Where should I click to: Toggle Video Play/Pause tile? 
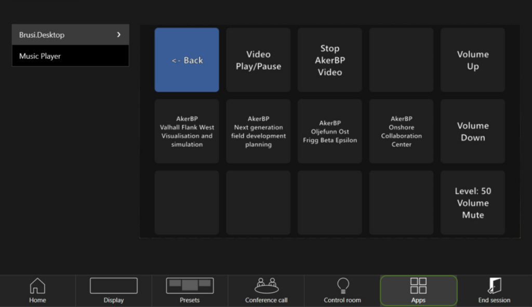(258, 60)
